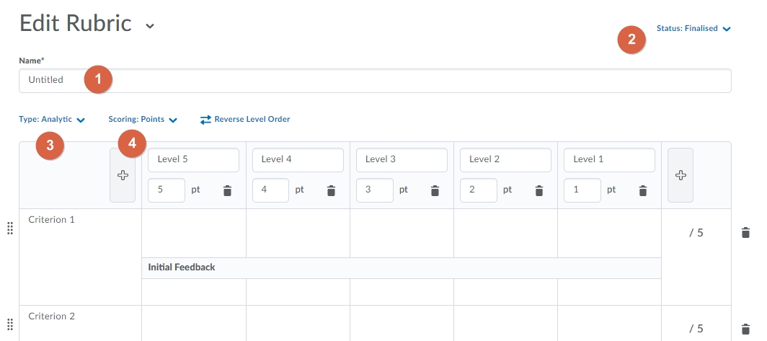
Task: Edit the Level 1 name field
Action: point(610,160)
